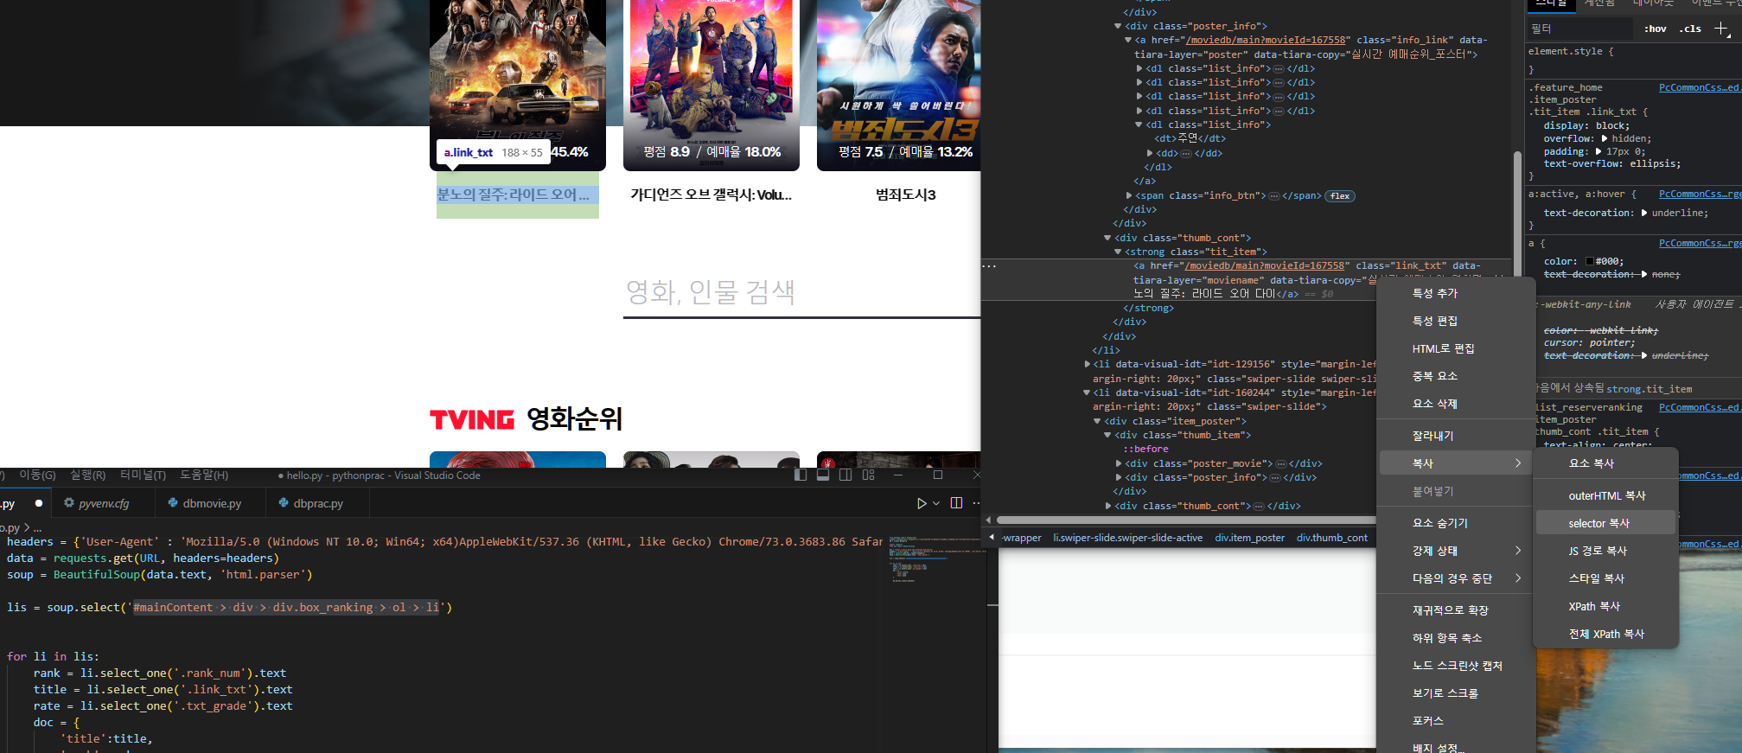Select '특성 추가' in context menu
The height and width of the screenshot is (753, 1742).
click(1456, 293)
